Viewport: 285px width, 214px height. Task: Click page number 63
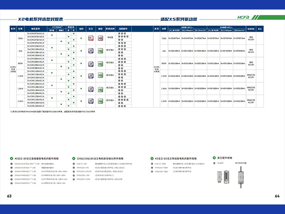point(9,196)
